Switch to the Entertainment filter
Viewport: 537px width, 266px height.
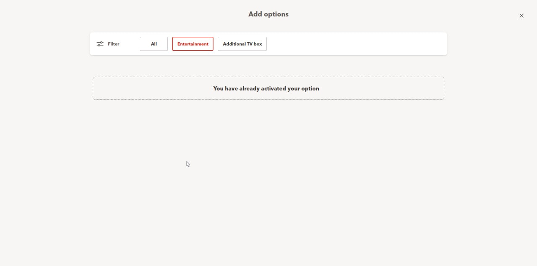(x=193, y=44)
